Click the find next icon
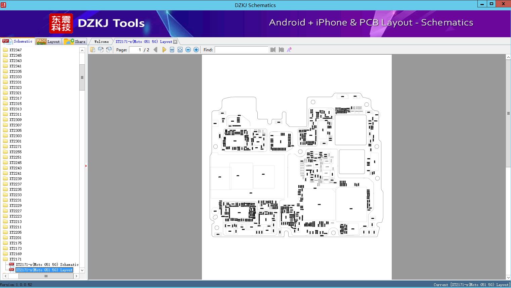Image resolution: width=511 pixels, height=288 pixels. click(281, 50)
